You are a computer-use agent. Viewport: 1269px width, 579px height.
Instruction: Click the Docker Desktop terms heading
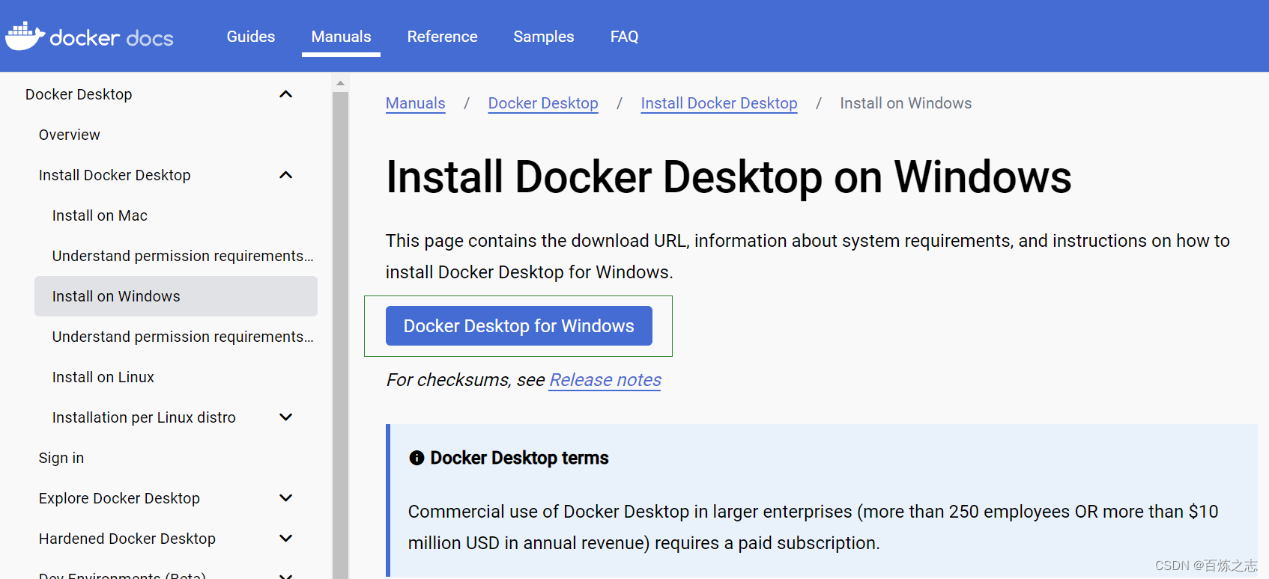click(519, 458)
